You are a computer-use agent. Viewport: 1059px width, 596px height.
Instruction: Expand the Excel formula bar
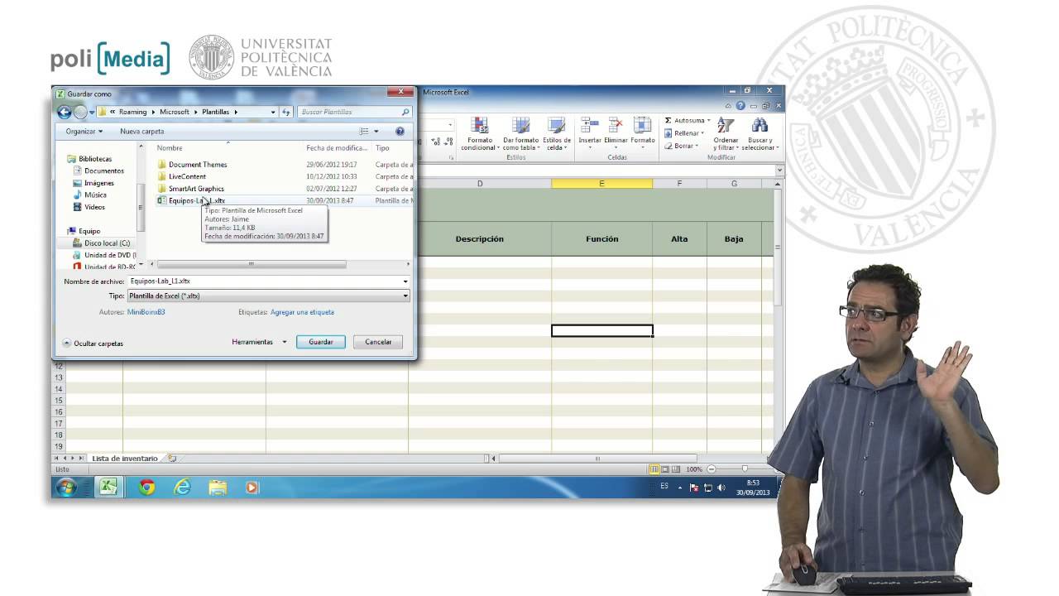(779, 170)
